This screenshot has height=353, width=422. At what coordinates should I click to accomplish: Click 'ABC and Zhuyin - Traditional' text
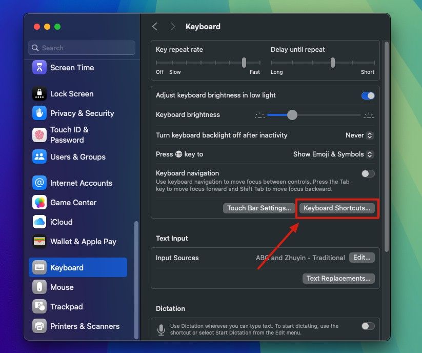click(300, 258)
